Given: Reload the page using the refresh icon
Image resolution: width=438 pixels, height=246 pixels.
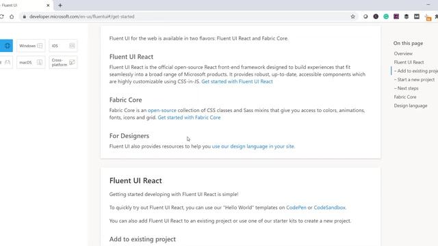Looking at the screenshot, I should pyautogui.click(x=1, y=16).
